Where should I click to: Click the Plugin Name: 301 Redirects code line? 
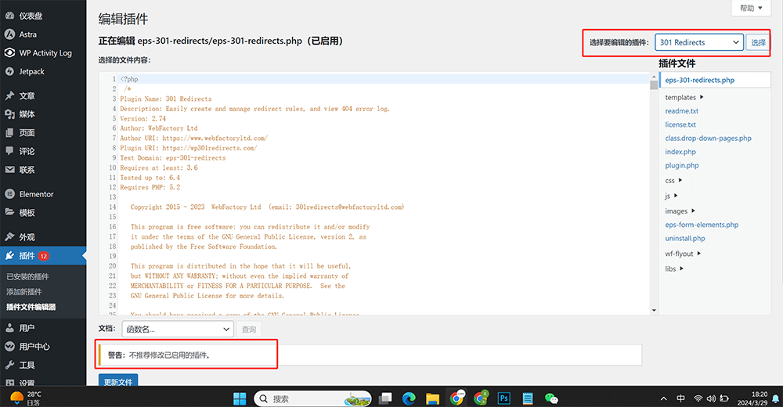pos(166,99)
